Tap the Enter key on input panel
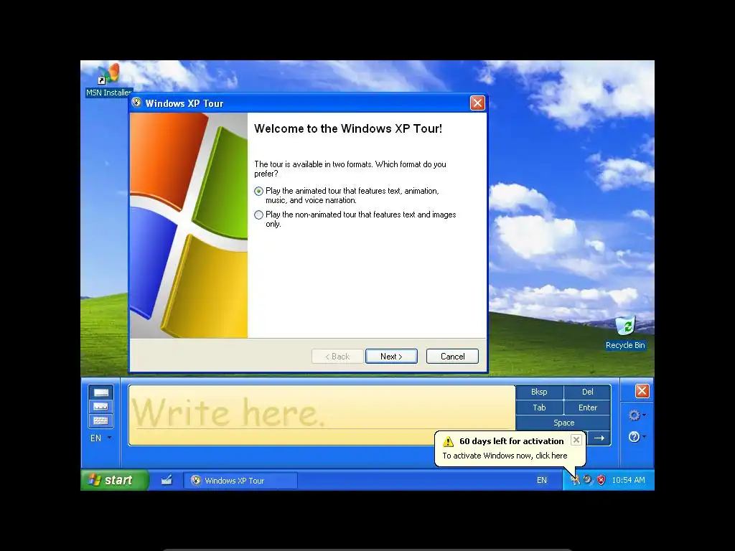This screenshot has height=551, width=735. click(587, 408)
